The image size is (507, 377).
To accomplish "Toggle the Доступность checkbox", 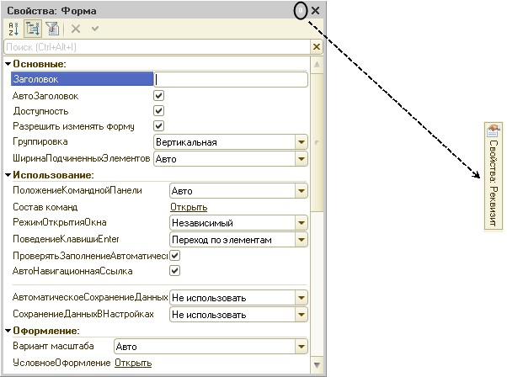I will point(158,111).
